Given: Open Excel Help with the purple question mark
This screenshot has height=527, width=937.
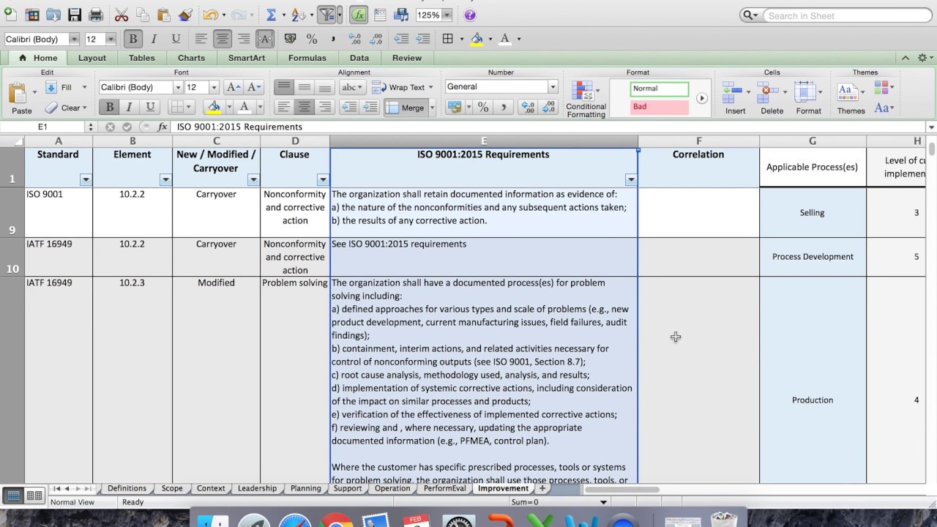Looking at the screenshot, I should [x=470, y=15].
